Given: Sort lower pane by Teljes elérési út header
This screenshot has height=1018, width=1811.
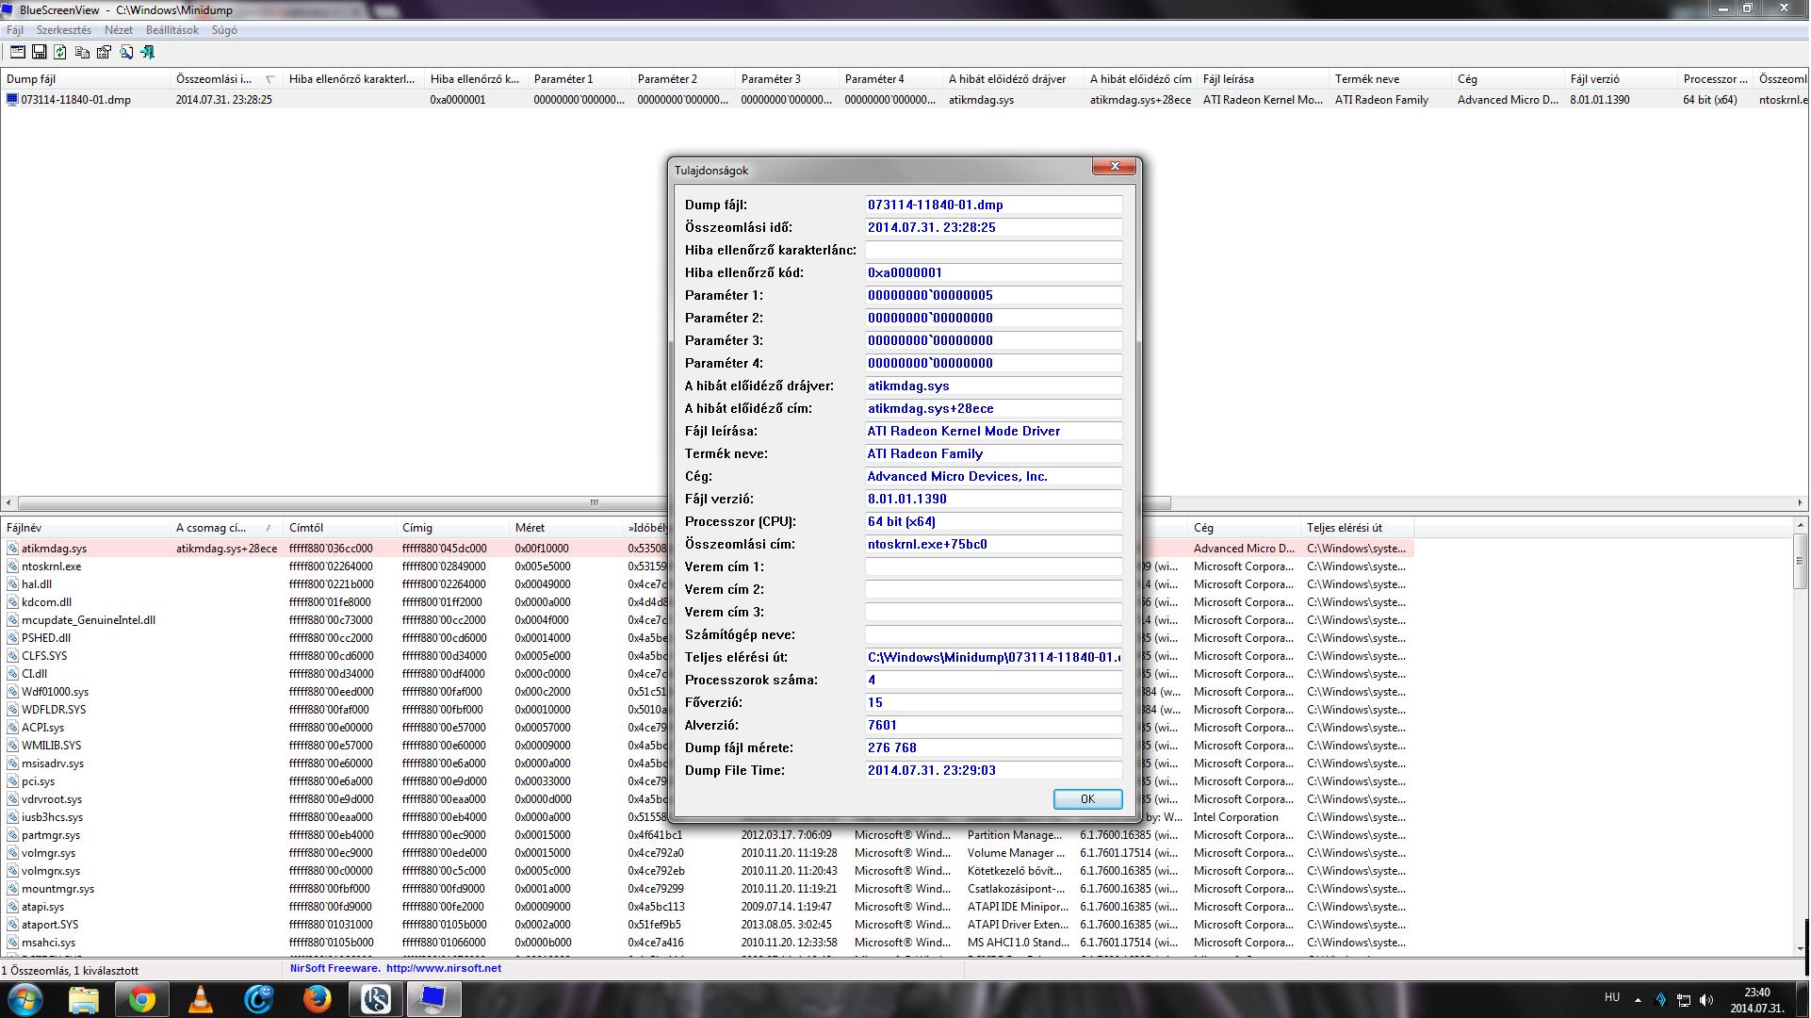Looking at the screenshot, I should click(x=1357, y=528).
